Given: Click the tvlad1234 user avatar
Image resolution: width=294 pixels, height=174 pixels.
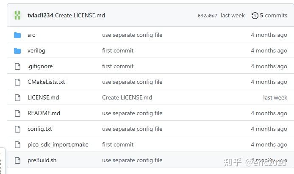Looking at the screenshot, I should (x=17, y=15).
